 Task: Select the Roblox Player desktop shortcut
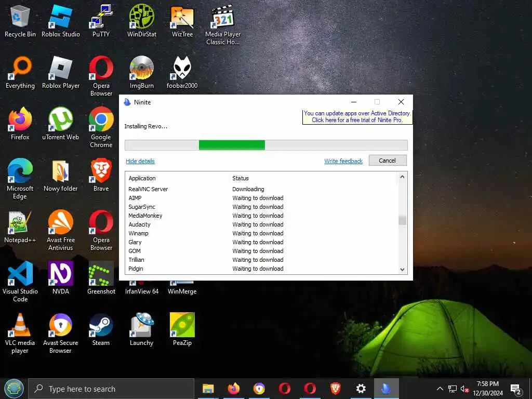click(x=61, y=73)
